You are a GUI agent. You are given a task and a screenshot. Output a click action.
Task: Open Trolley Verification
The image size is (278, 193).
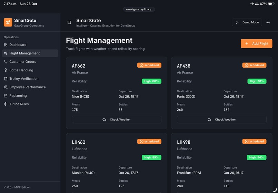coord(30,79)
